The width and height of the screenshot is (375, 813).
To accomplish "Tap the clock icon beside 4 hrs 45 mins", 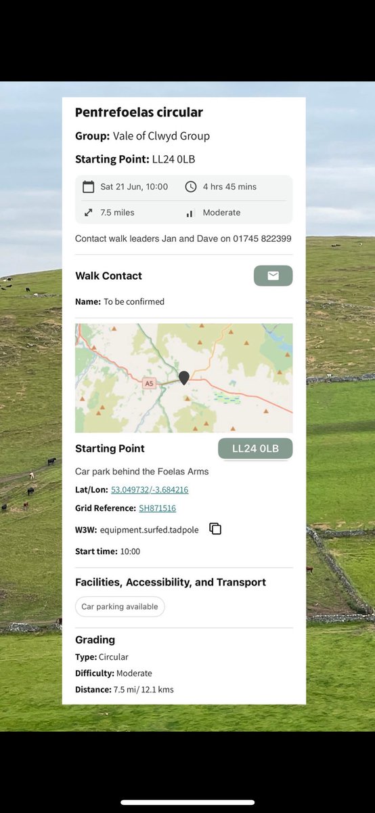I will 191,186.
